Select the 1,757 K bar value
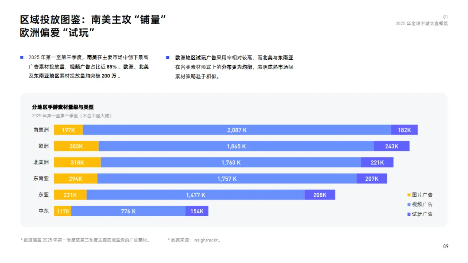Viewport: 468px width, 263px height. tap(227, 179)
